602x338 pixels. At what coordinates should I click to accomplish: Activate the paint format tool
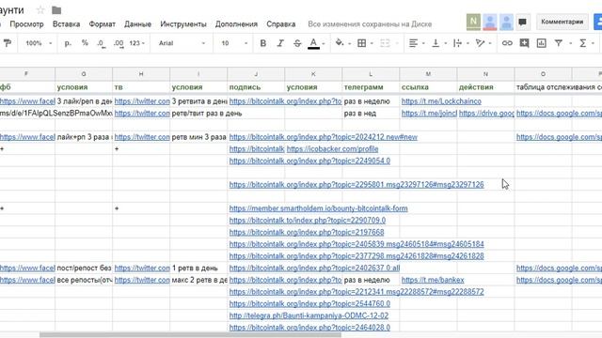tap(7, 43)
